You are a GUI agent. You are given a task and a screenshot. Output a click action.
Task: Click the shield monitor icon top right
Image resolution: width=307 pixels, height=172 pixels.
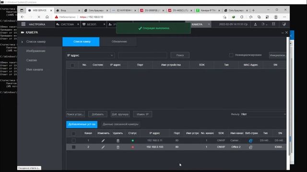point(284,24)
